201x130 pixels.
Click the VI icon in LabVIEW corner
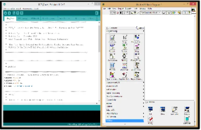point(193,11)
